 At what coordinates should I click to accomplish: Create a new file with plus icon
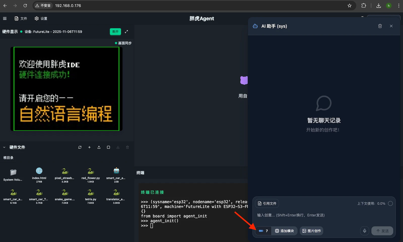click(89, 147)
